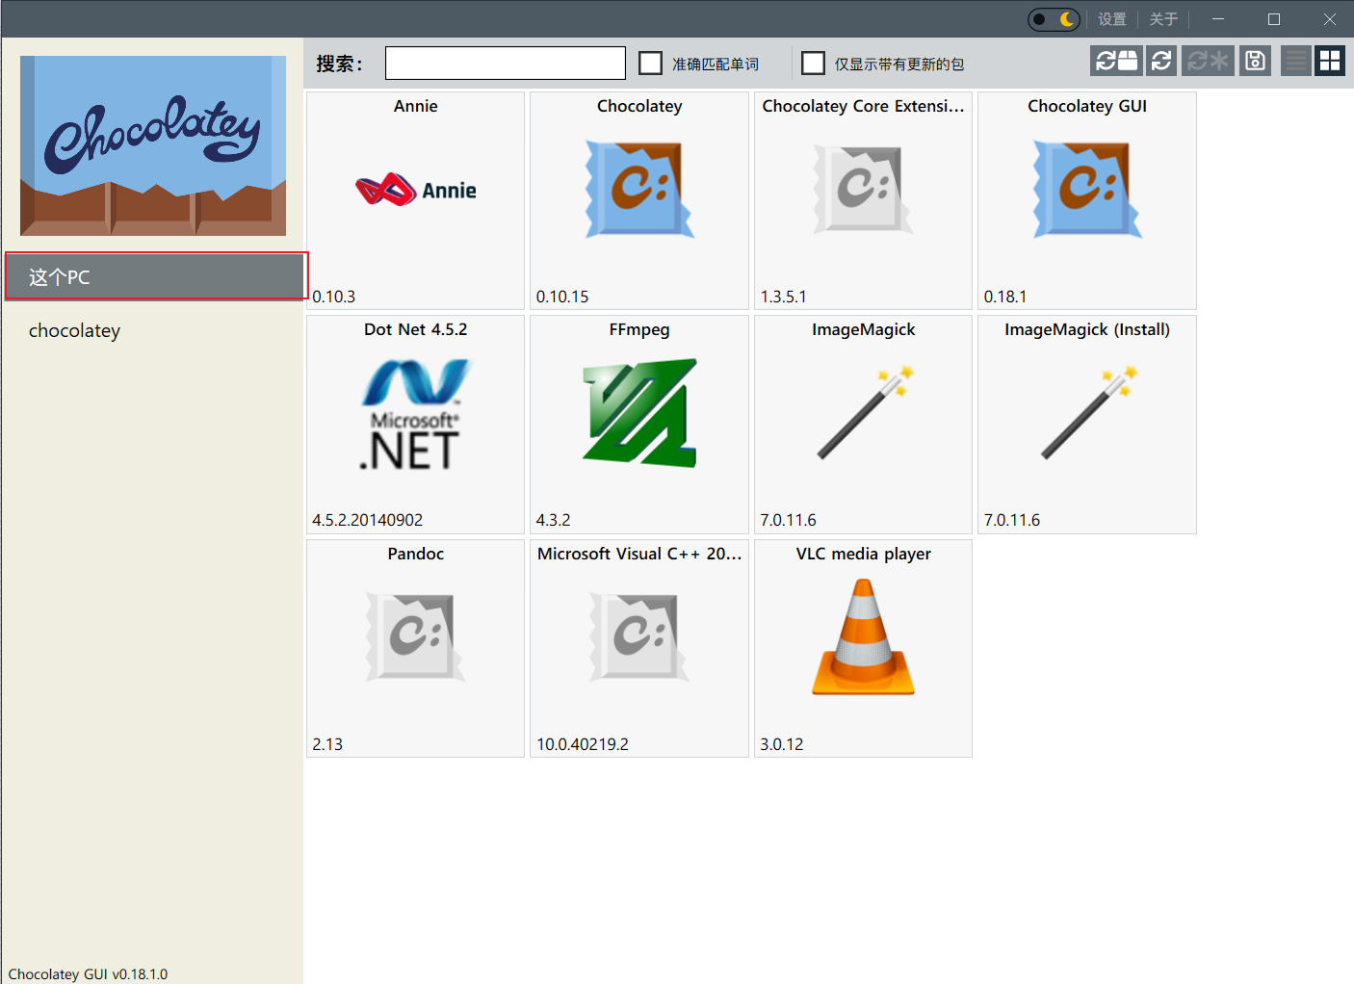The height and width of the screenshot is (984, 1354).
Task: Click version 1.3.5.1 text
Action: (x=784, y=297)
